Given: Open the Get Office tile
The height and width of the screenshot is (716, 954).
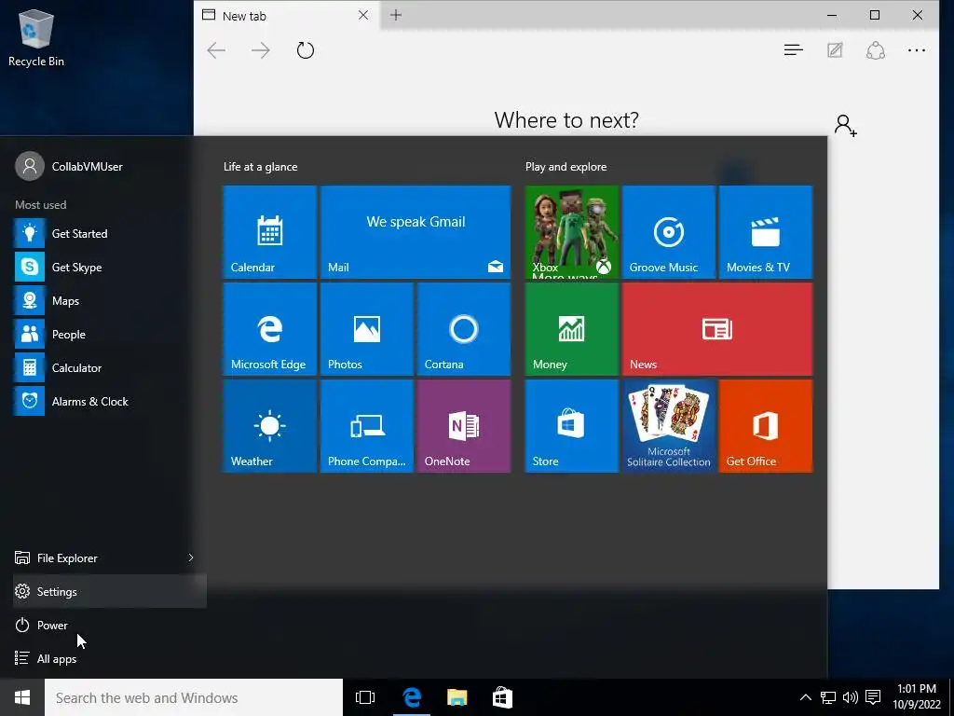Looking at the screenshot, I should [766, 425].
